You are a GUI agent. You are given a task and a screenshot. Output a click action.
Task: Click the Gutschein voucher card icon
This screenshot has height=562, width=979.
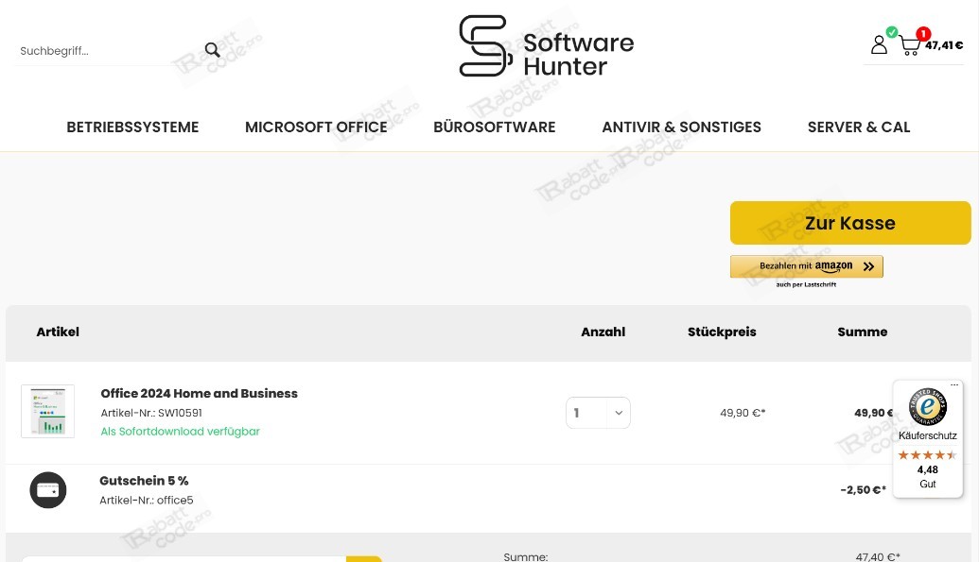pyautogui.click(x=48, y=490)
